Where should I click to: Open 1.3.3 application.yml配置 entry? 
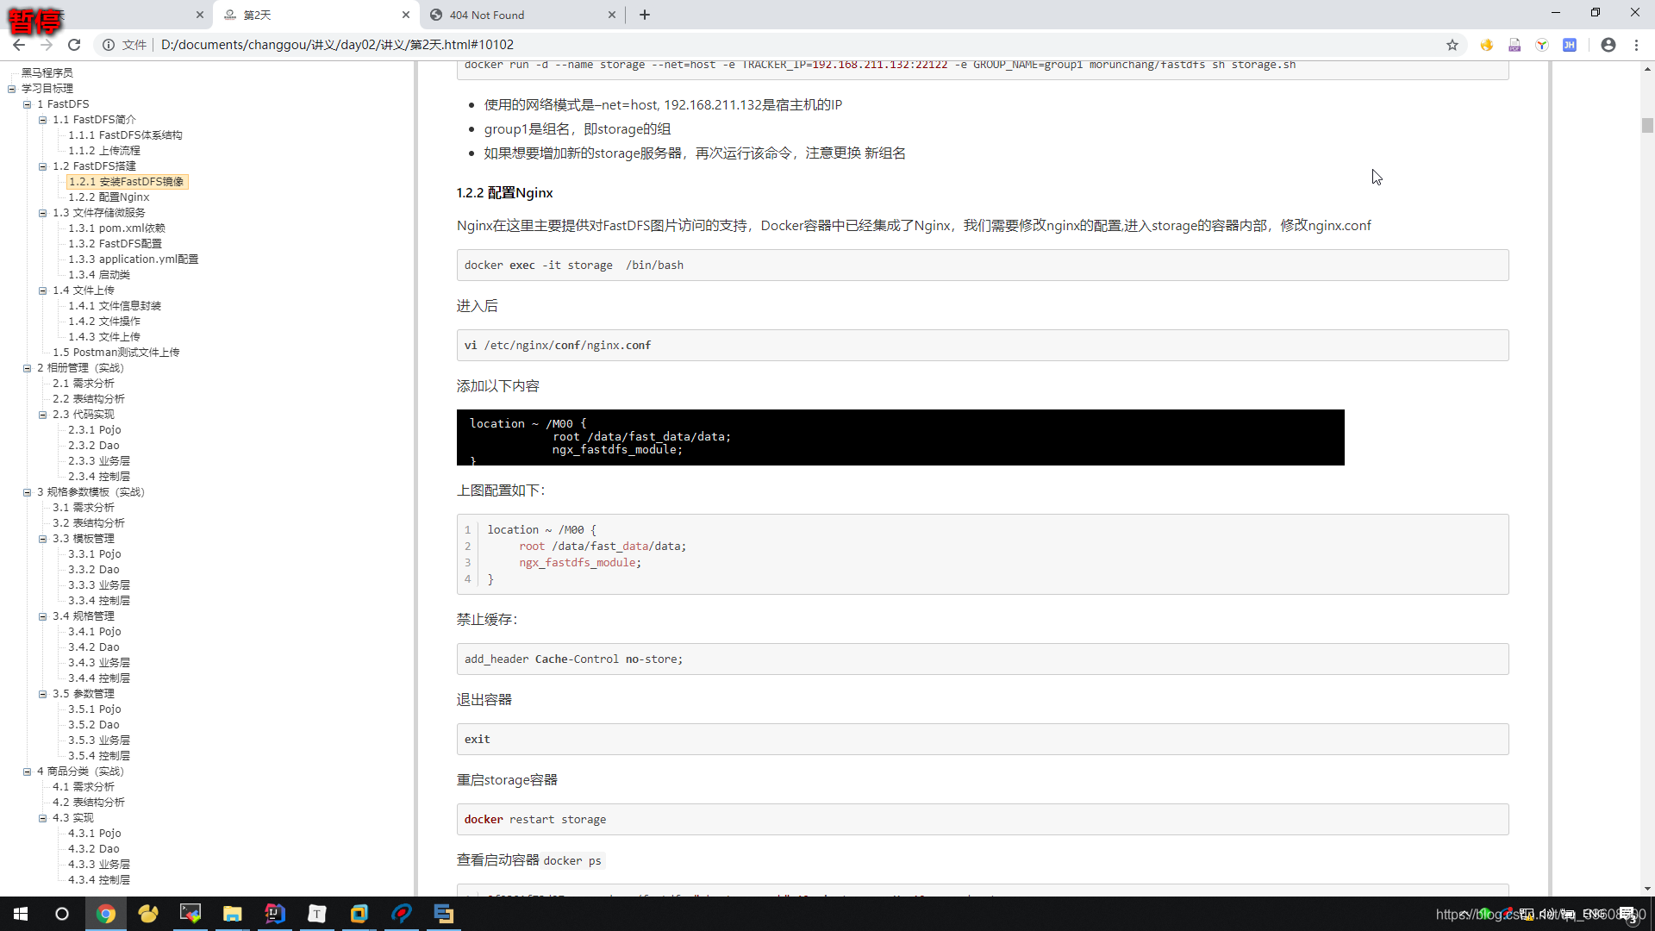pos(133,259)
